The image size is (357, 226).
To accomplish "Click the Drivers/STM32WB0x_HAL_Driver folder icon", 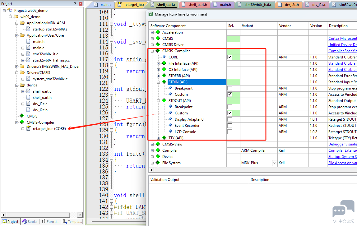I will coord(22,67).
